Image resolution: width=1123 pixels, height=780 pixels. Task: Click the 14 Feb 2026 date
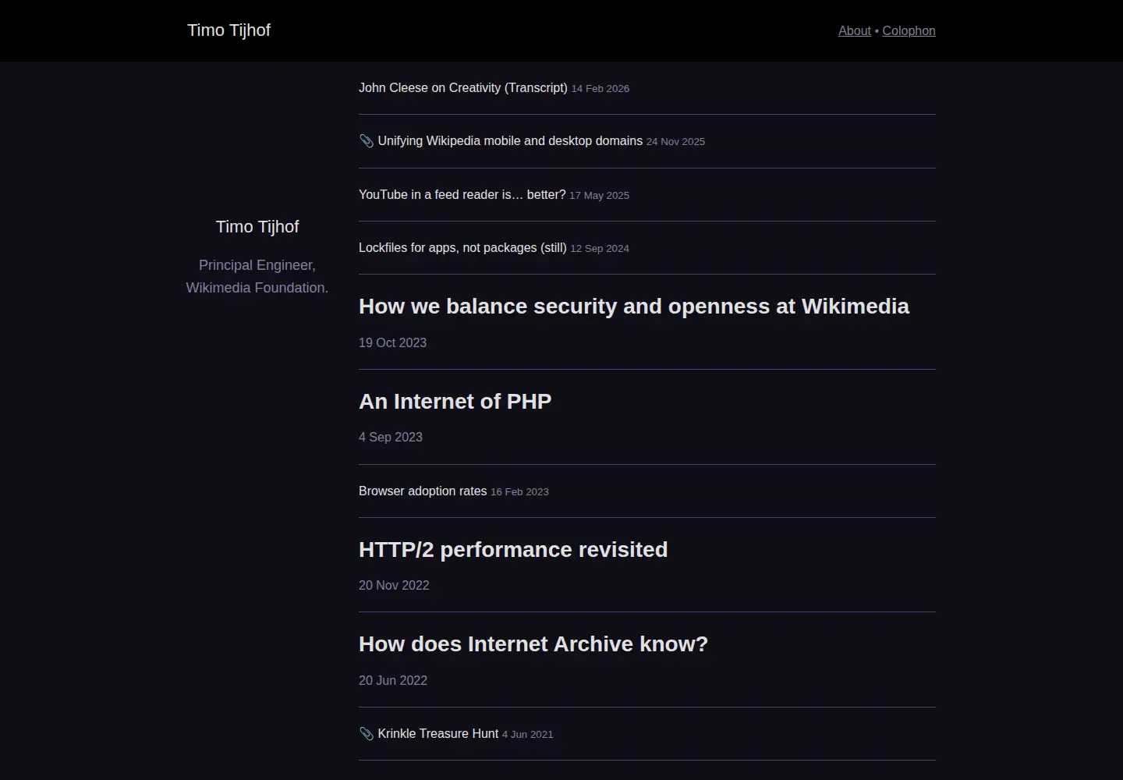600,89
